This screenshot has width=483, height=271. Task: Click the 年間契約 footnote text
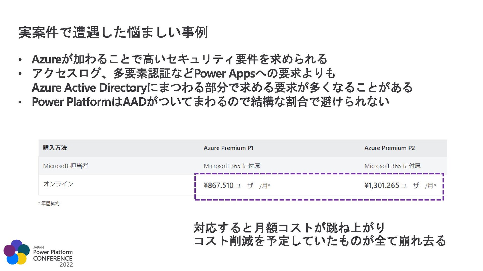coord(50,204)
